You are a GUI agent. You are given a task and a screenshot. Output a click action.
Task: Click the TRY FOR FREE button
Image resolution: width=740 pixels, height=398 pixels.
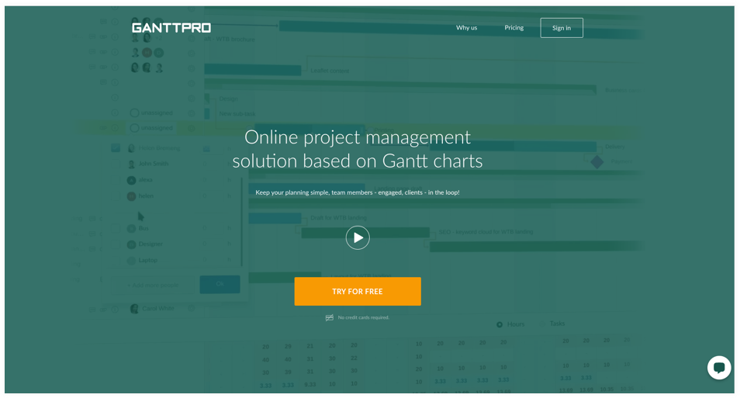[x=358, y=291]
